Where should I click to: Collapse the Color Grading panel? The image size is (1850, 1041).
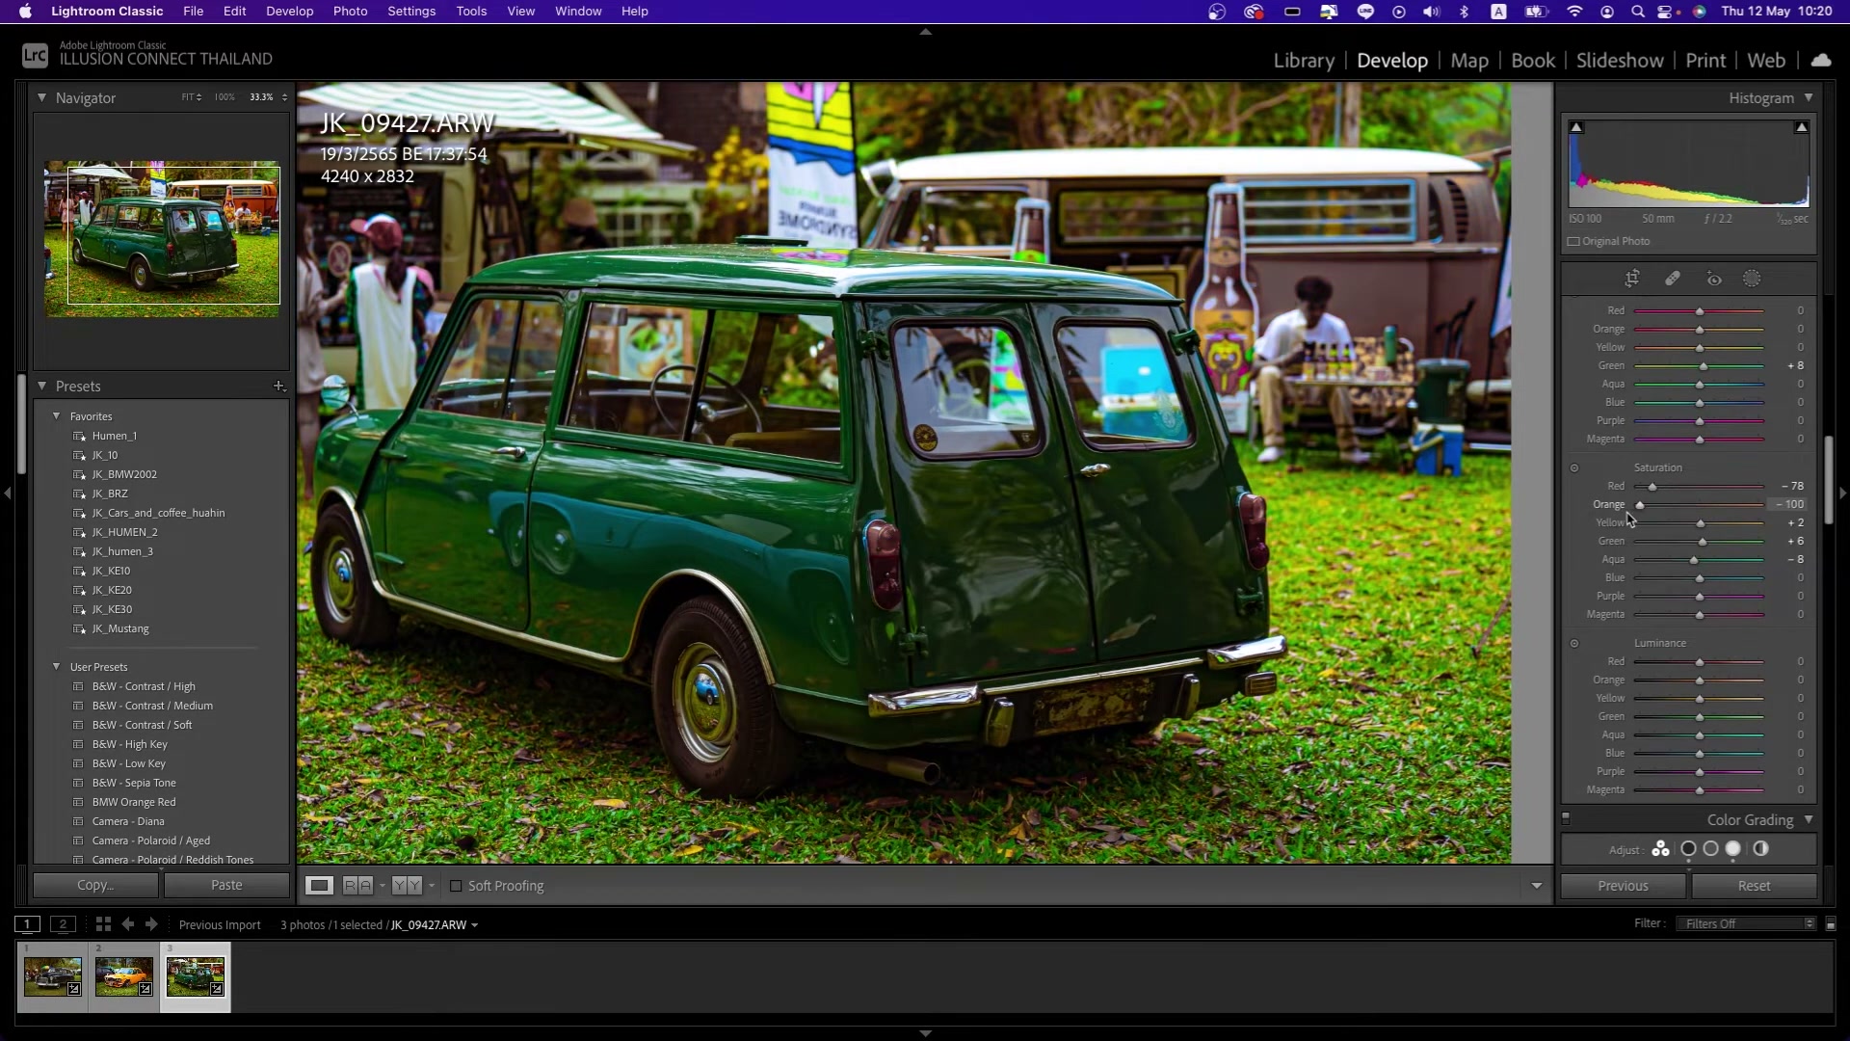tap(1809, 819)
